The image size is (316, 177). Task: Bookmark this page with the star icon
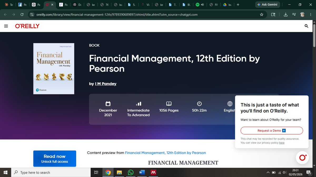pos(261,15)
